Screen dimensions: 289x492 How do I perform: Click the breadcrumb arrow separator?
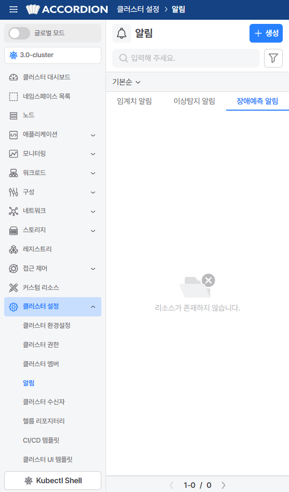166,9
